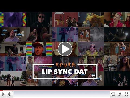Select the man in red cap thumbnail
Screen dimensions: 130x98
[x=117, y=20]
